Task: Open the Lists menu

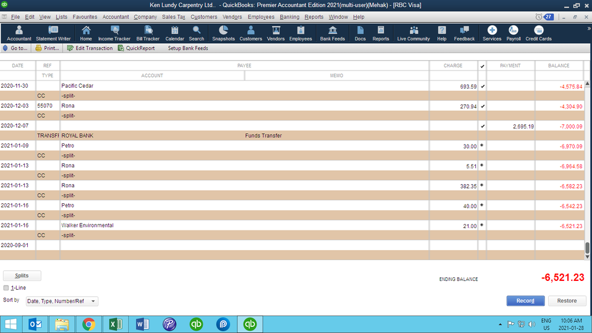Action: 61,17
